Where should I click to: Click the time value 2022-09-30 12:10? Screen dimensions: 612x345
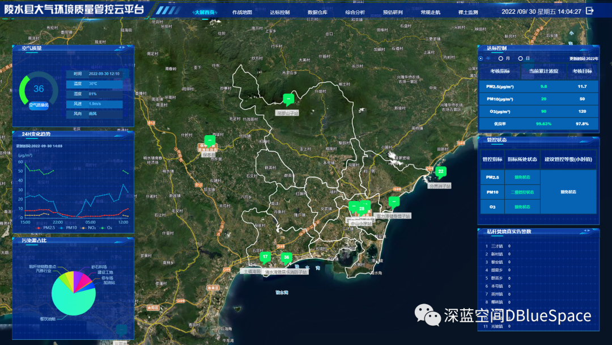[104, 73]
